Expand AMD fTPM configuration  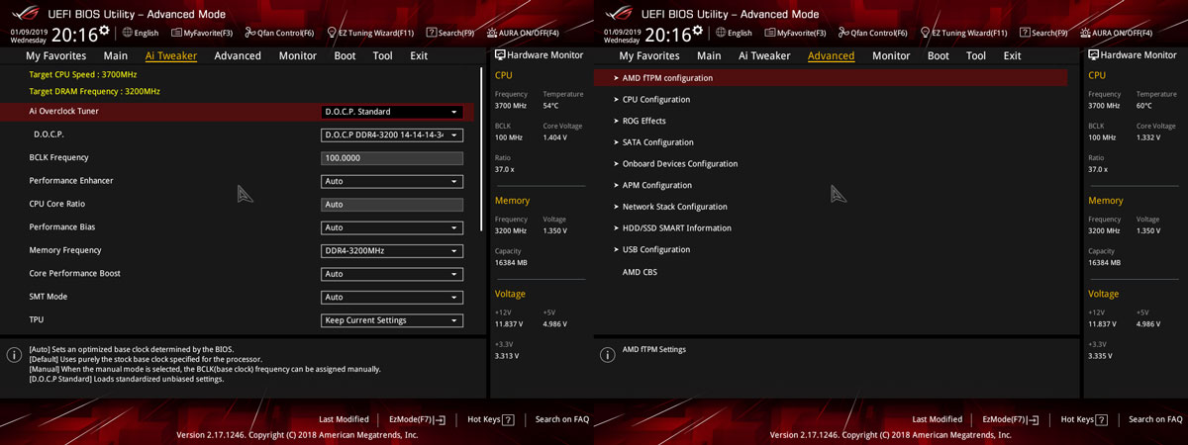click(x=831, y=78)
